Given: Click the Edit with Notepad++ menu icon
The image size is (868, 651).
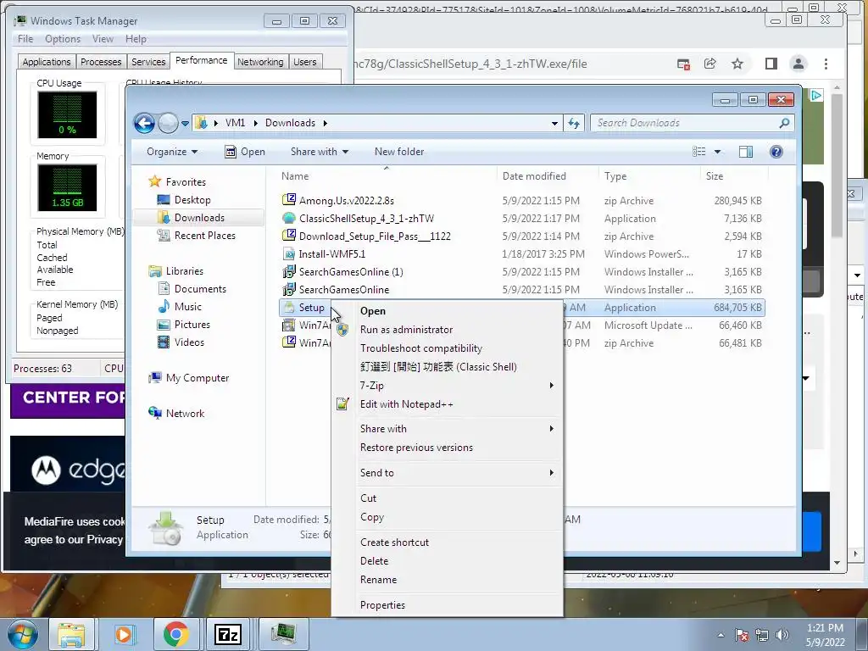Looking at the screenshot, I should [x=342, y=404].
